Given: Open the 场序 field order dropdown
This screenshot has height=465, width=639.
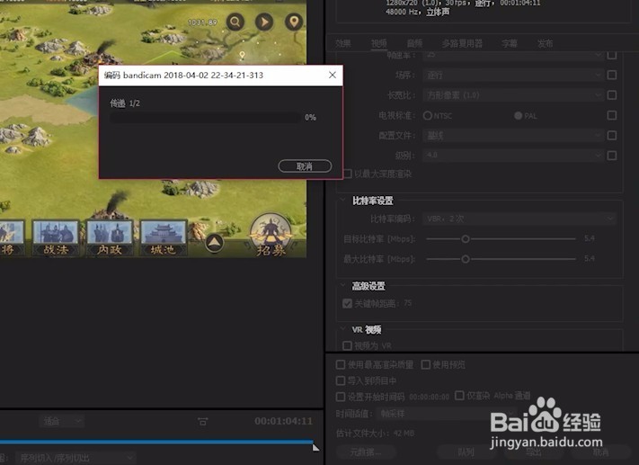Looking at the screenshot, I should (x=512, y=75).
